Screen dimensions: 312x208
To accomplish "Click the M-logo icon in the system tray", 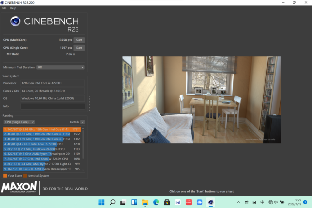I will pyautogui.click(x=254, y=202).
